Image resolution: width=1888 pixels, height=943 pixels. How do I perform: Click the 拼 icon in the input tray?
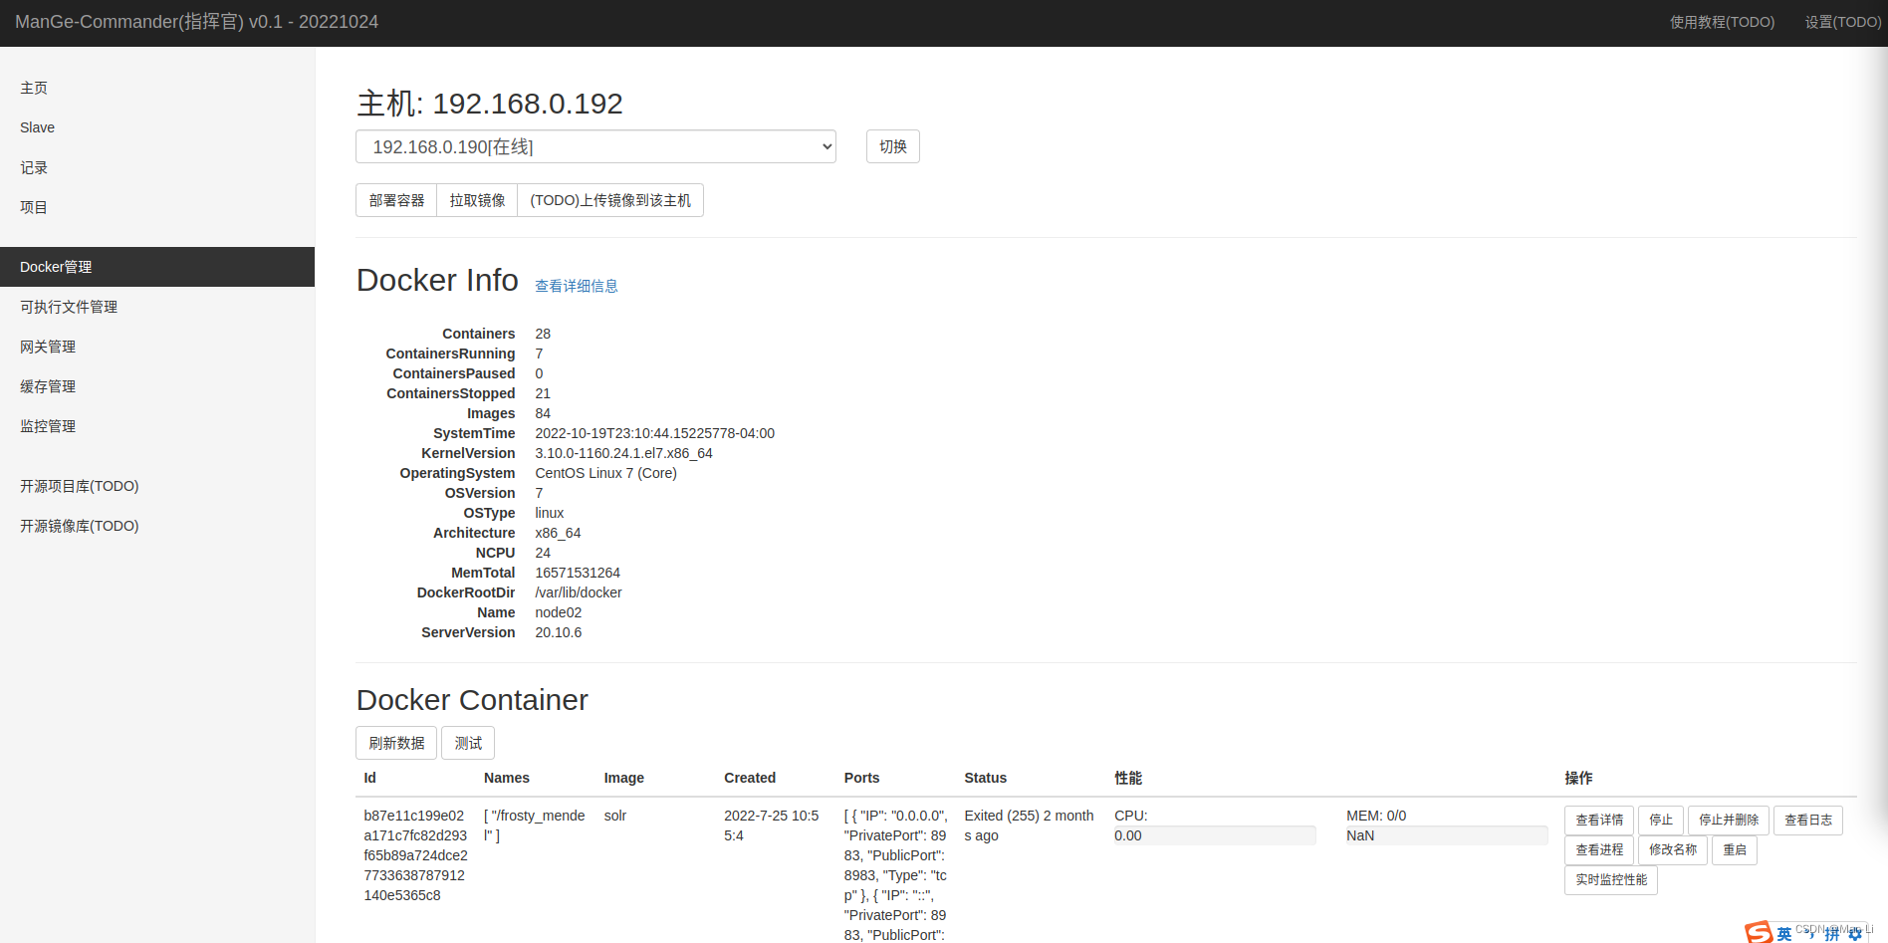coord(1830,934)
